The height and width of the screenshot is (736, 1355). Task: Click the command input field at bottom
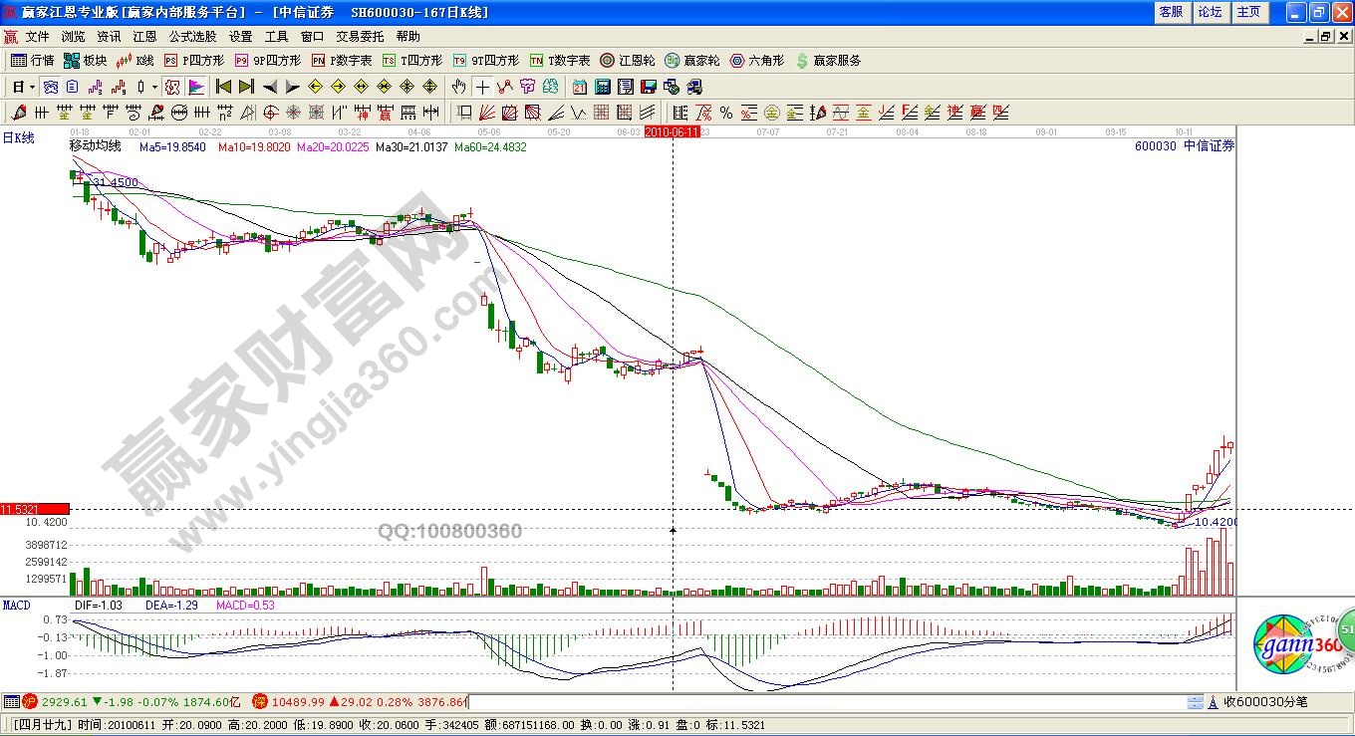(825, 702)
